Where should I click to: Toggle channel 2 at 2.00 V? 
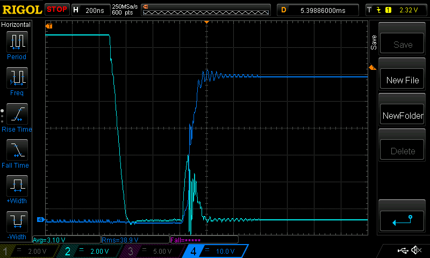92,251
